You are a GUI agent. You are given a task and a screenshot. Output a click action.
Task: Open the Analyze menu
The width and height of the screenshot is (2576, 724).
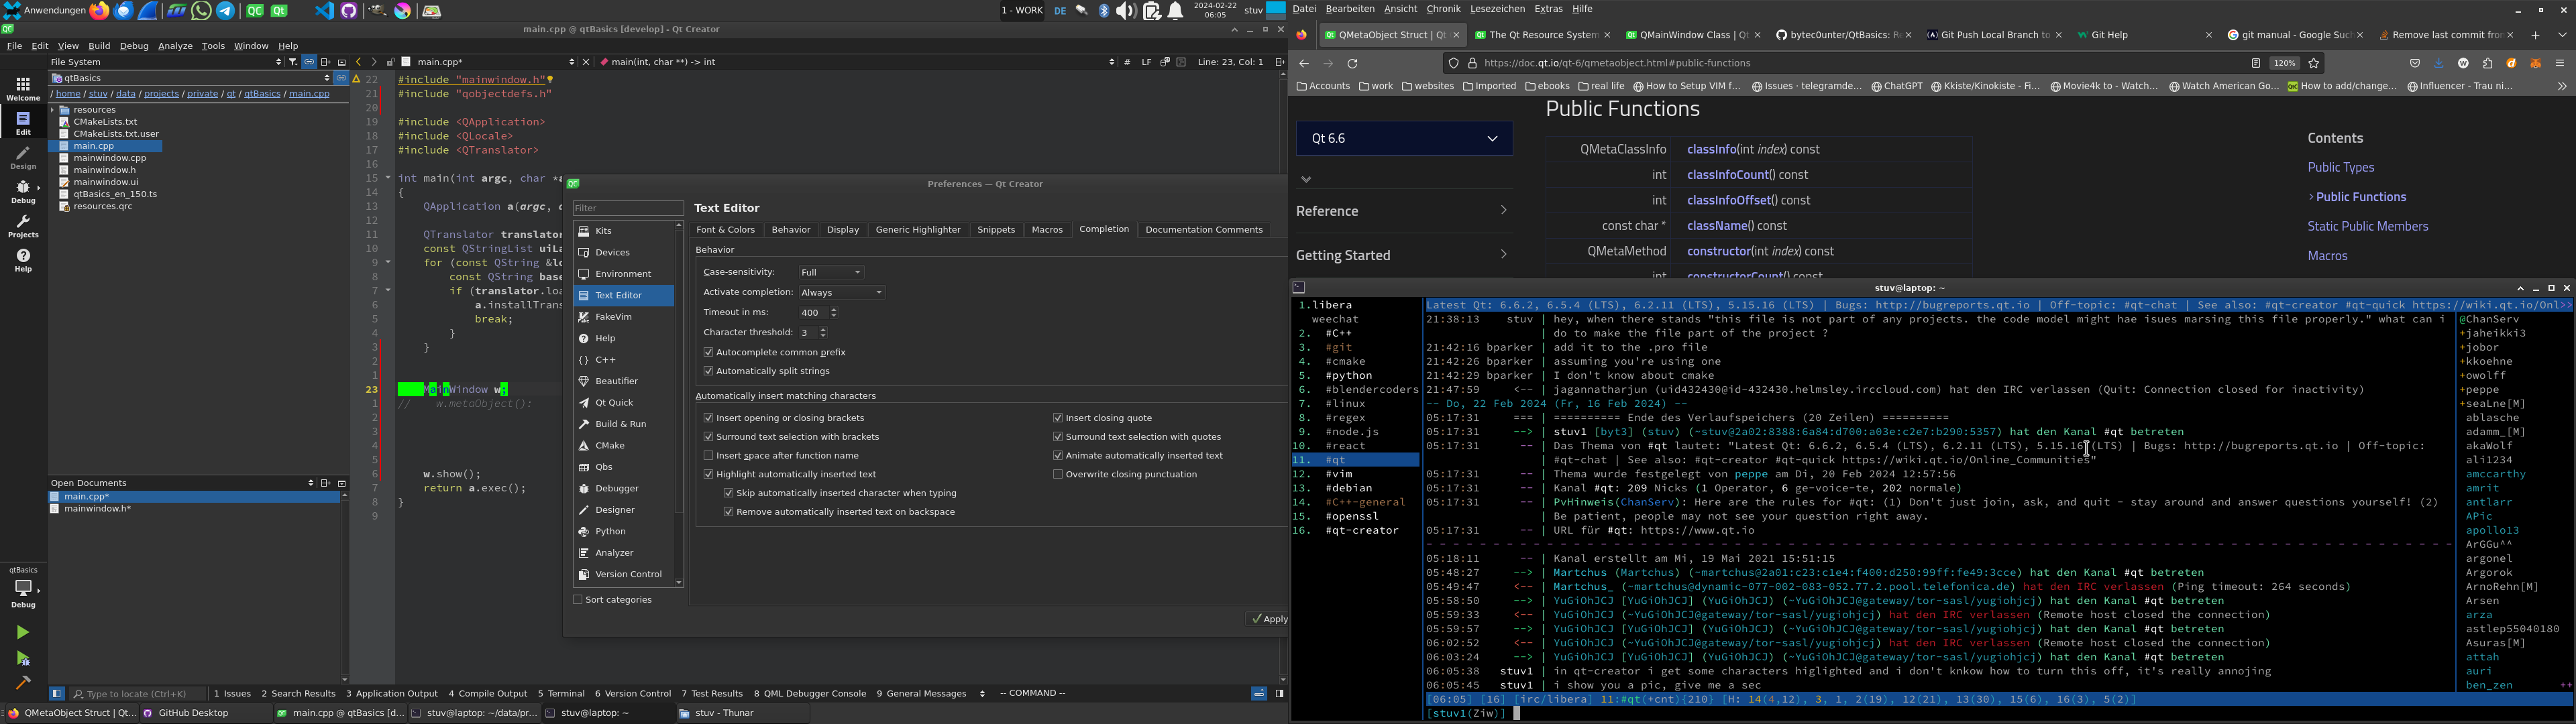(x=175, y=46)
